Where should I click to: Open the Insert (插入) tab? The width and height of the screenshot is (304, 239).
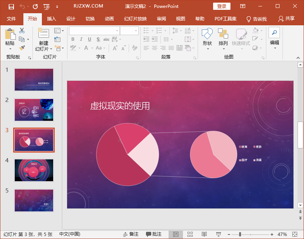click(x=52, y=19)
